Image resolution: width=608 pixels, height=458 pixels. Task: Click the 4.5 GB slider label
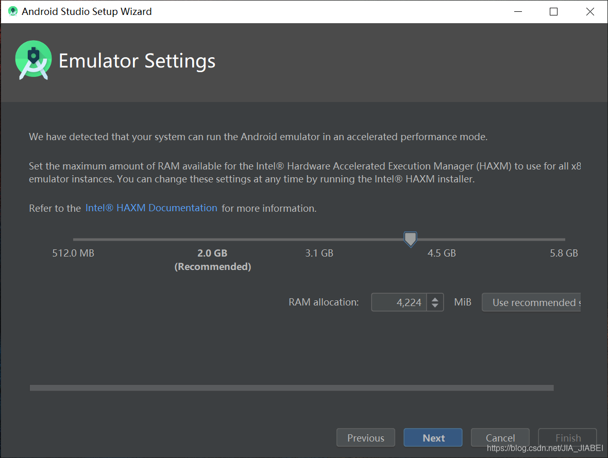coord(442,253)
